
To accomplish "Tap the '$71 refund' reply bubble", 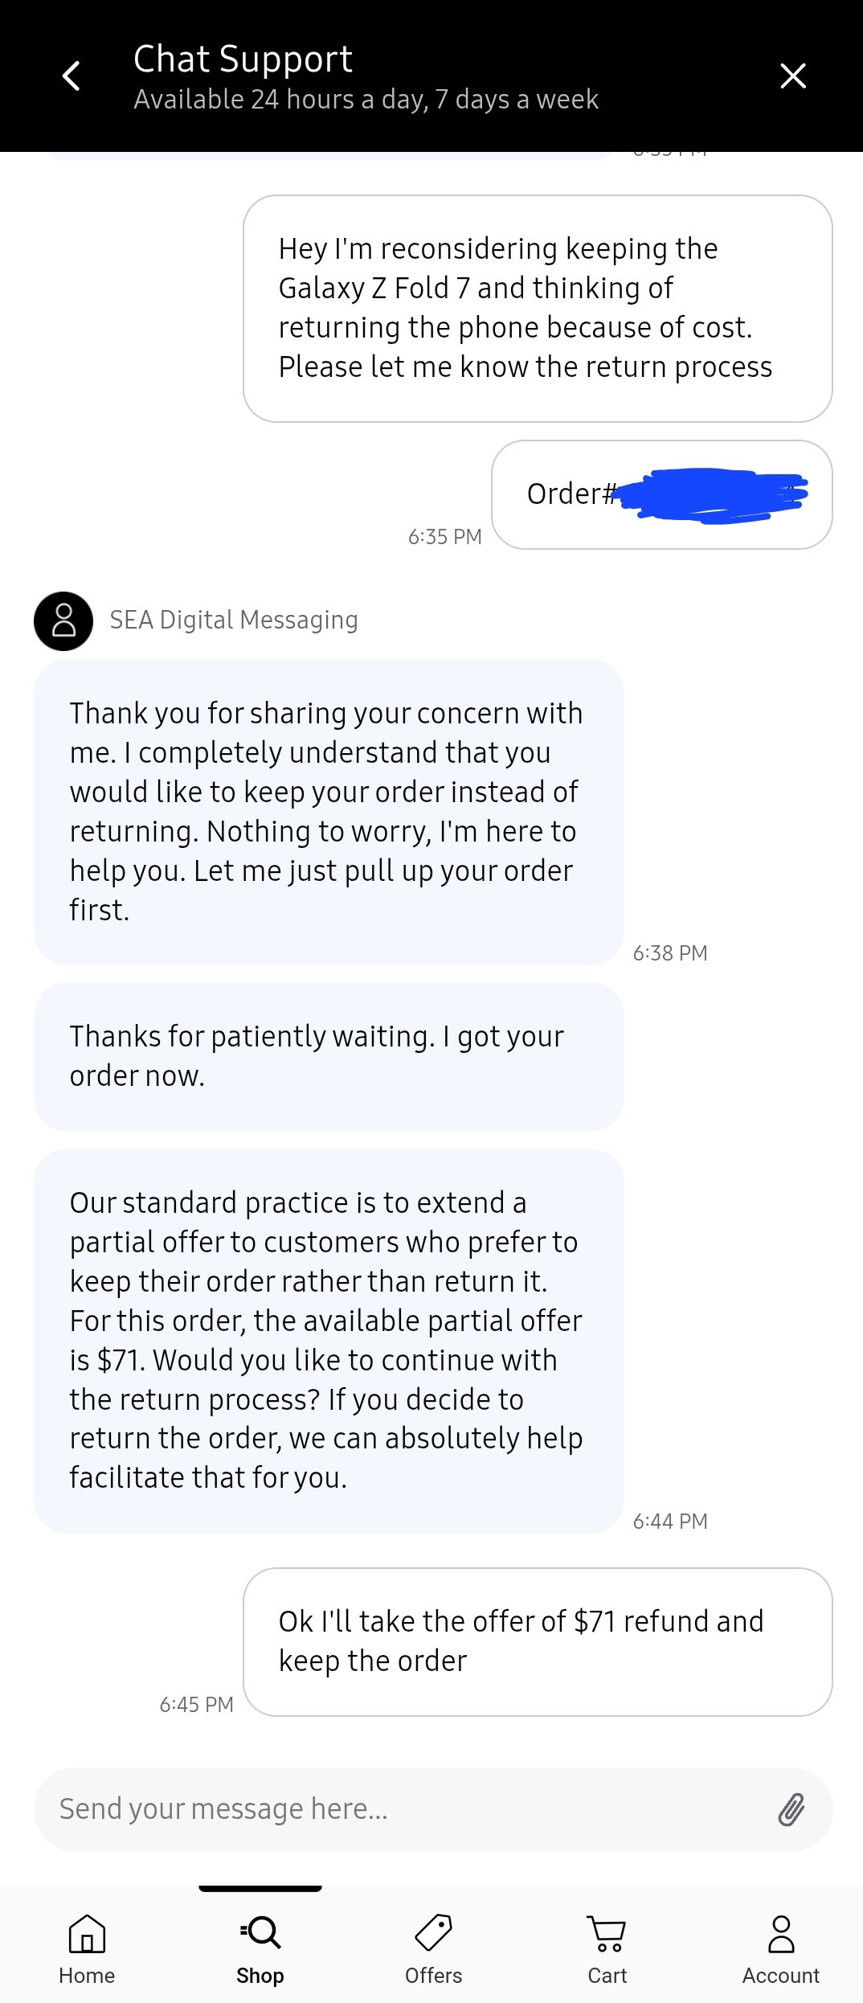I will tap(538, 1642).
